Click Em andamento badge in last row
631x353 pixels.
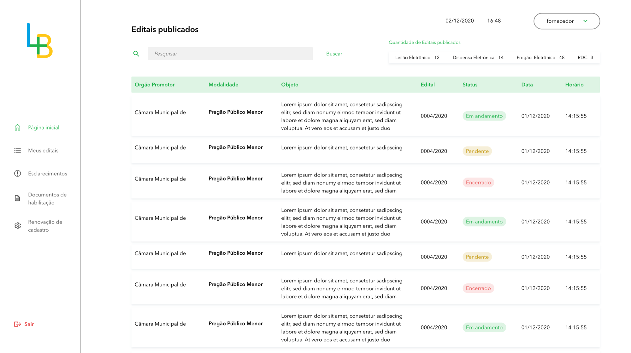(484, 327)
